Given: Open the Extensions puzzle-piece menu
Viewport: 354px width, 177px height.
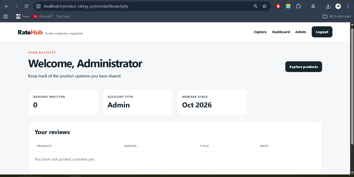Looking at the screenshot, I should click(x=298, y=6).
